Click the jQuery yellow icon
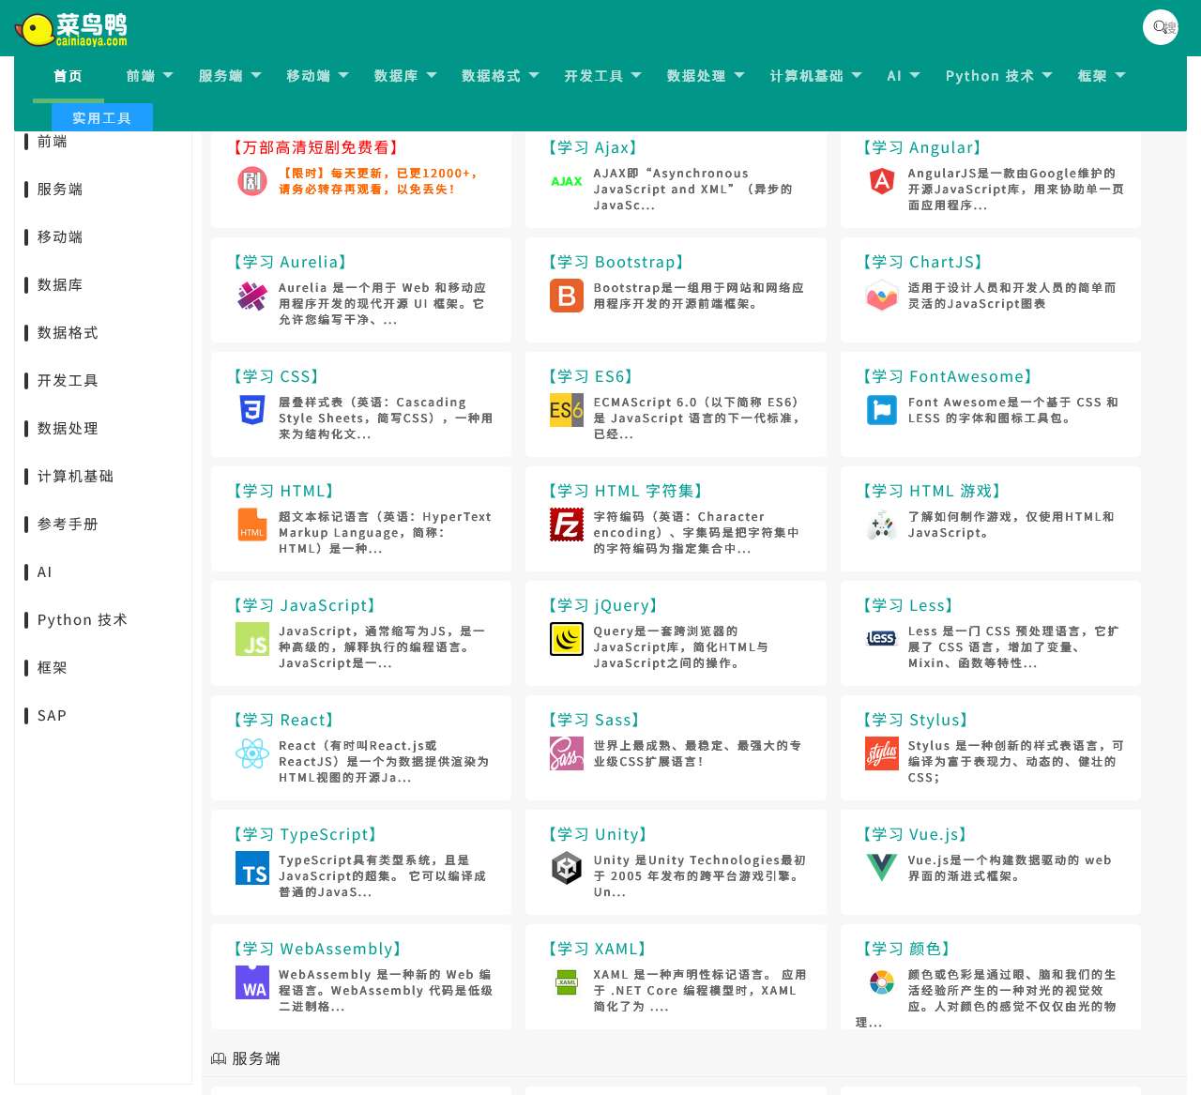Image resolution: width=1201 pixels, height=1095 pixels. click(567, 639)
